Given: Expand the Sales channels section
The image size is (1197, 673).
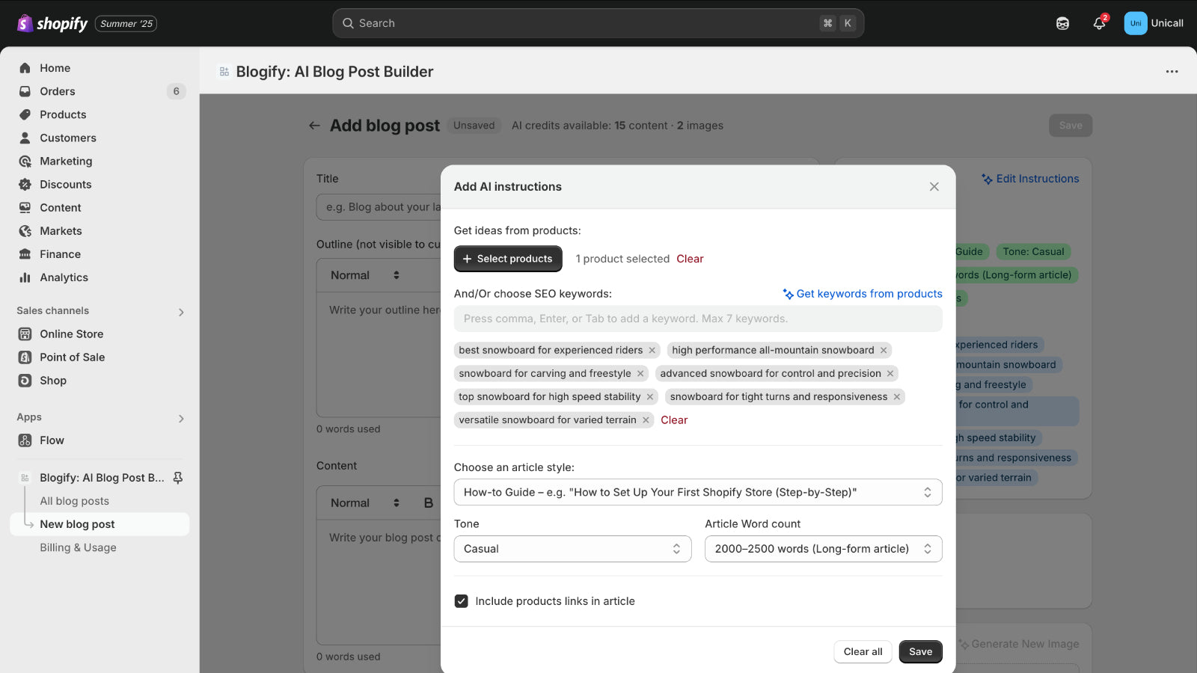Looking at the screenshot, I should [181, 312].
